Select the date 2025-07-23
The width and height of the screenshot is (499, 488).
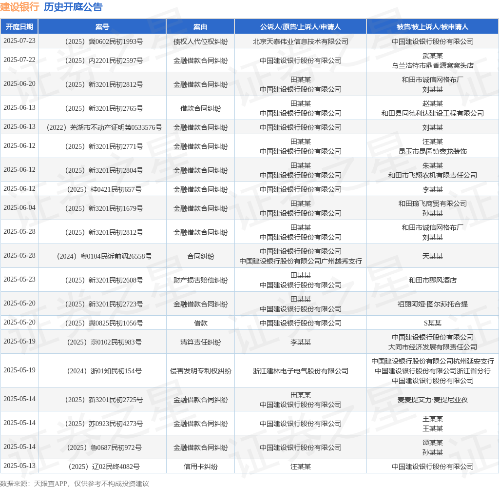(19, 41)
